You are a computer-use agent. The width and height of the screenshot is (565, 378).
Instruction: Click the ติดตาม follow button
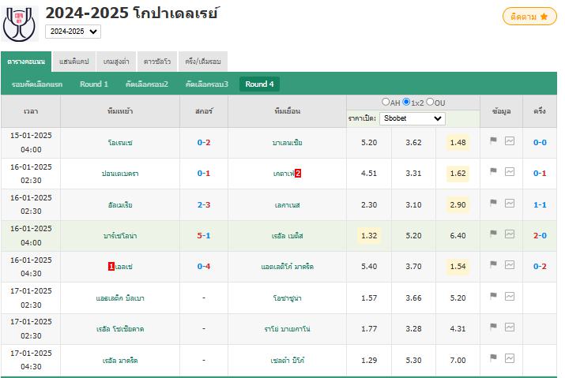[x=529, y=17]
